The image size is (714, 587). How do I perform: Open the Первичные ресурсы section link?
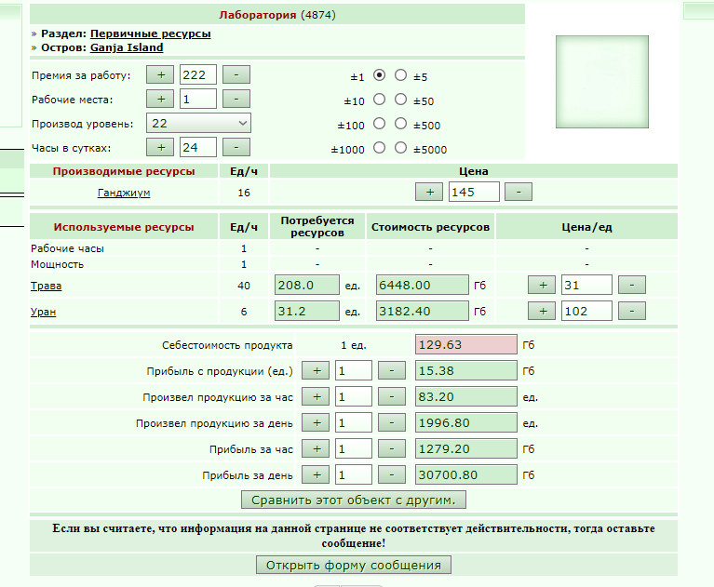[x=150, y=33]
